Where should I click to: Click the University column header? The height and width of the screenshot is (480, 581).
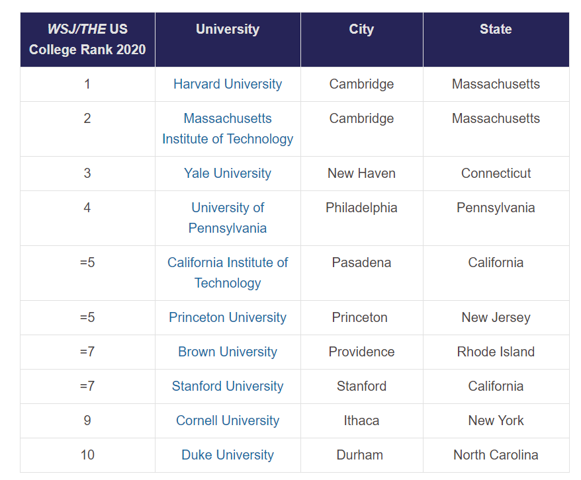click(x=227, y=29)
